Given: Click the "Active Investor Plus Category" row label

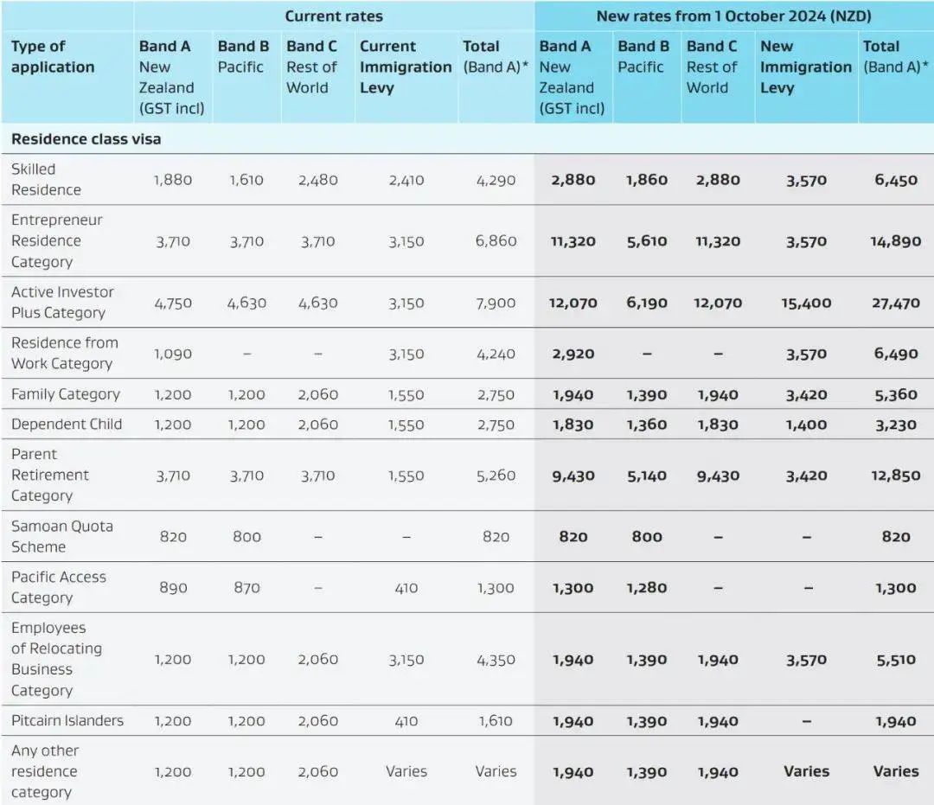Looking at the screenshot, I should (62, 303).
